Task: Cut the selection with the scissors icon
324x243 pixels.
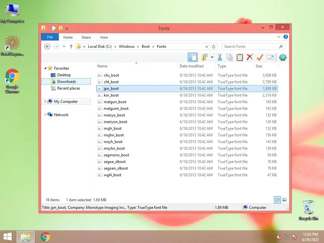Action: pyautogui.click(x=220, y=57)
